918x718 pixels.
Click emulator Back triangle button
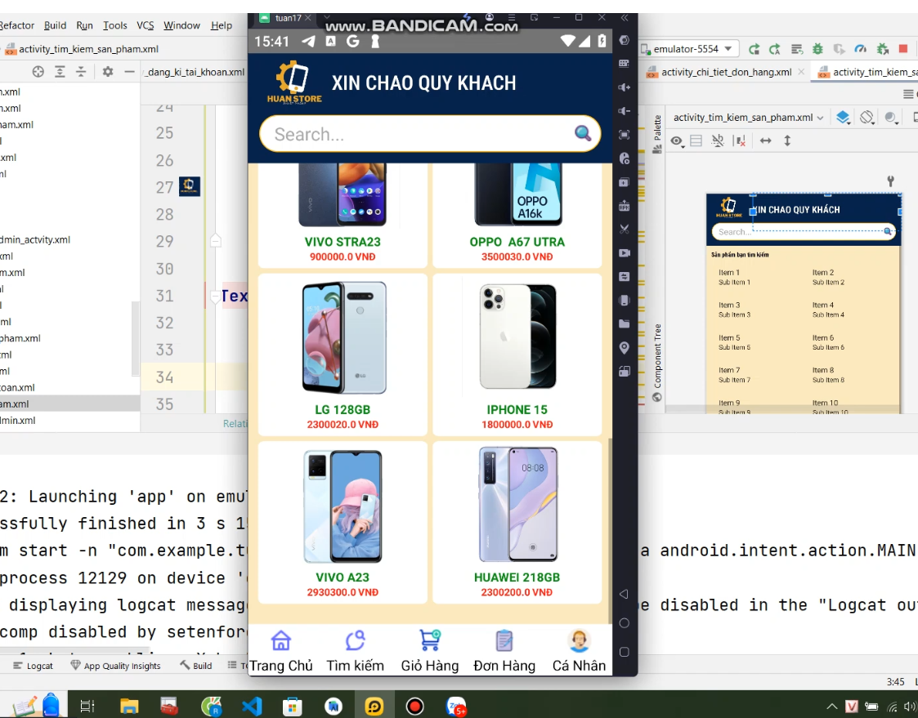coord(624,594)
